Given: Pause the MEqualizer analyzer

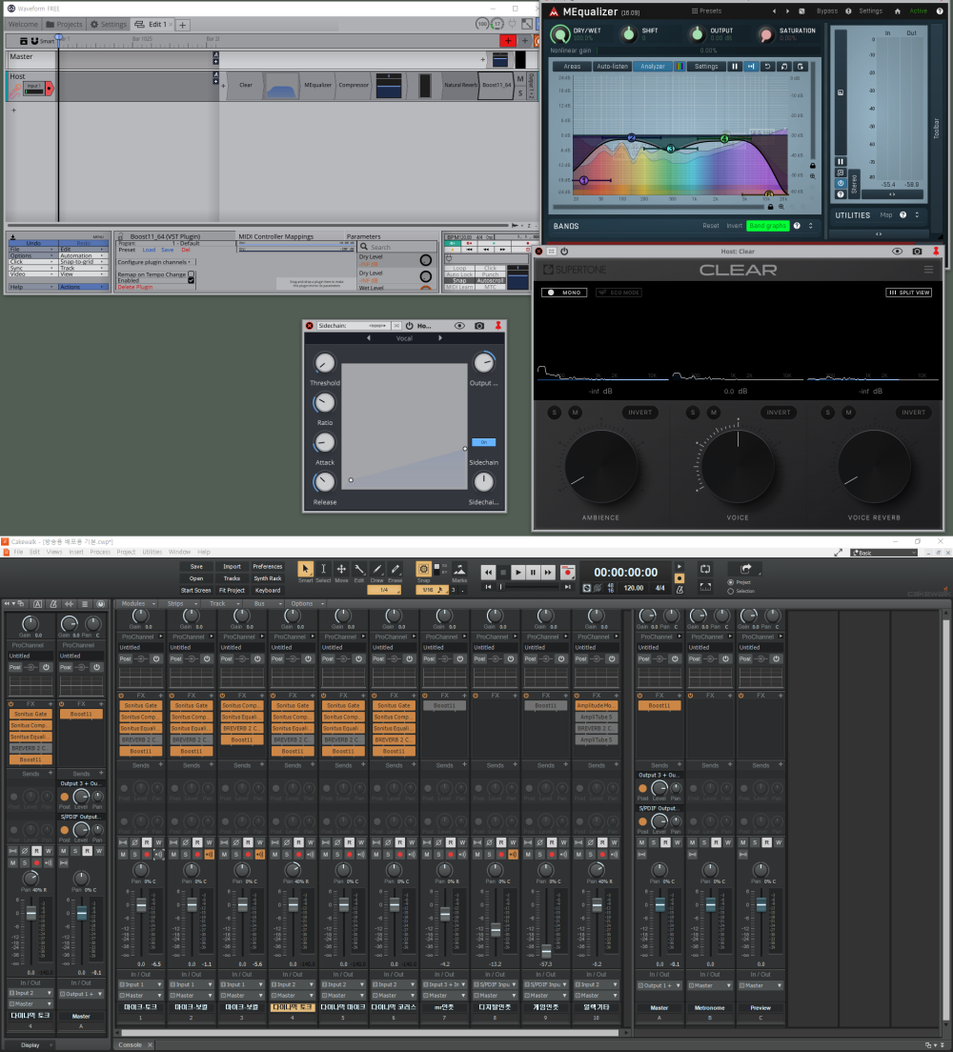Looking at the screenshot, I should (735, 67).
